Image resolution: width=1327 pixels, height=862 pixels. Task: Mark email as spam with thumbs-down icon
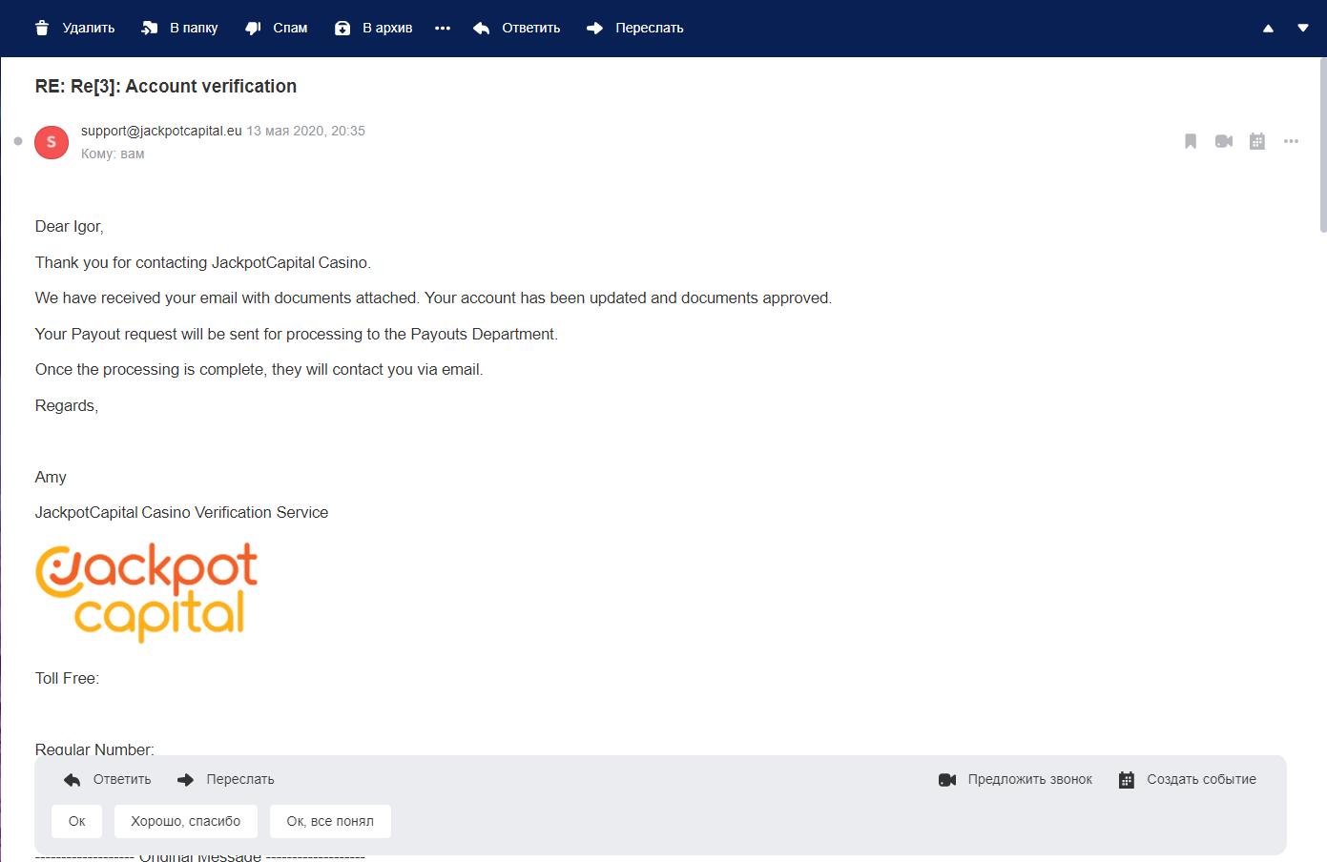pos(253,28)
